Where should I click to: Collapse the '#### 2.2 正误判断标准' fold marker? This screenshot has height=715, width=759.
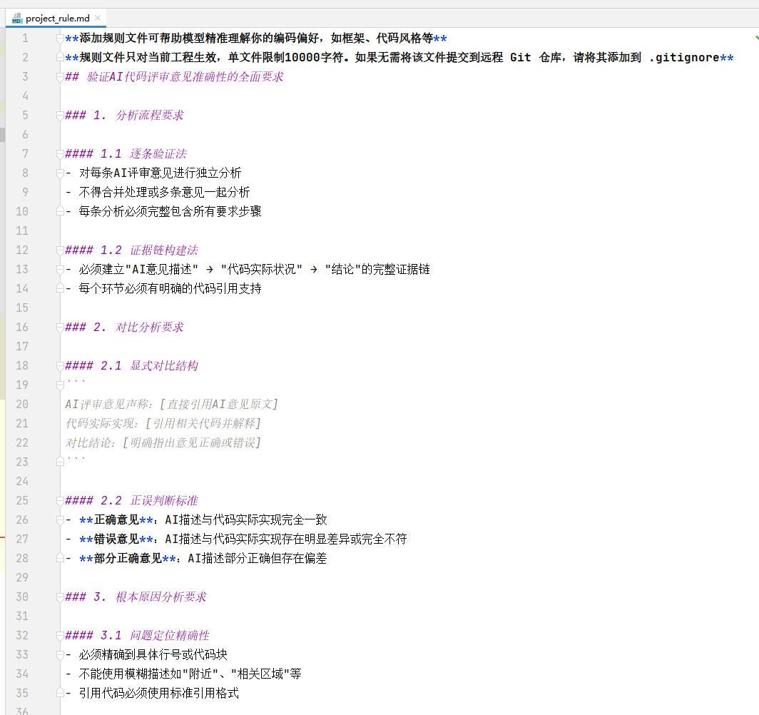coord(60,500)
